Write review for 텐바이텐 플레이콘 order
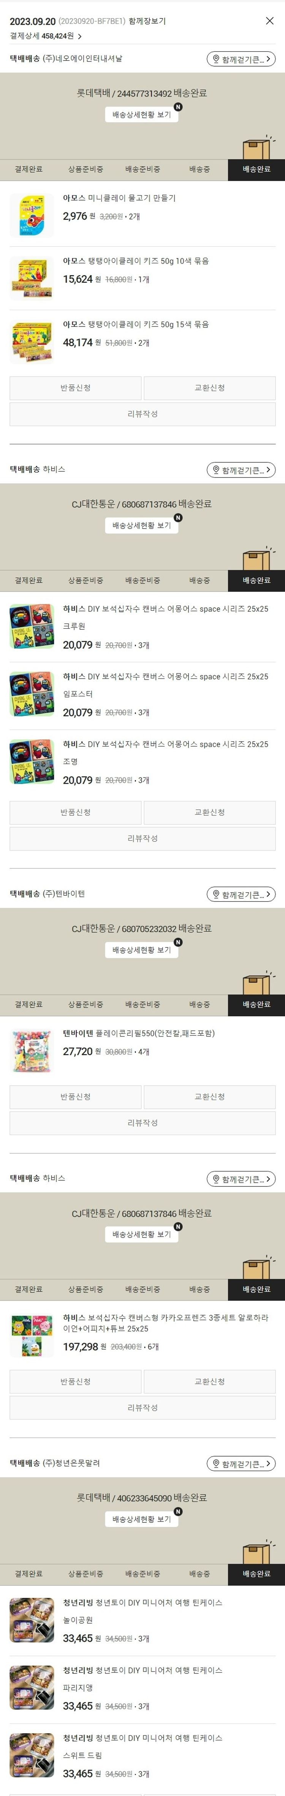The height and width of the screenshot is (1796, 285). 142,1123
